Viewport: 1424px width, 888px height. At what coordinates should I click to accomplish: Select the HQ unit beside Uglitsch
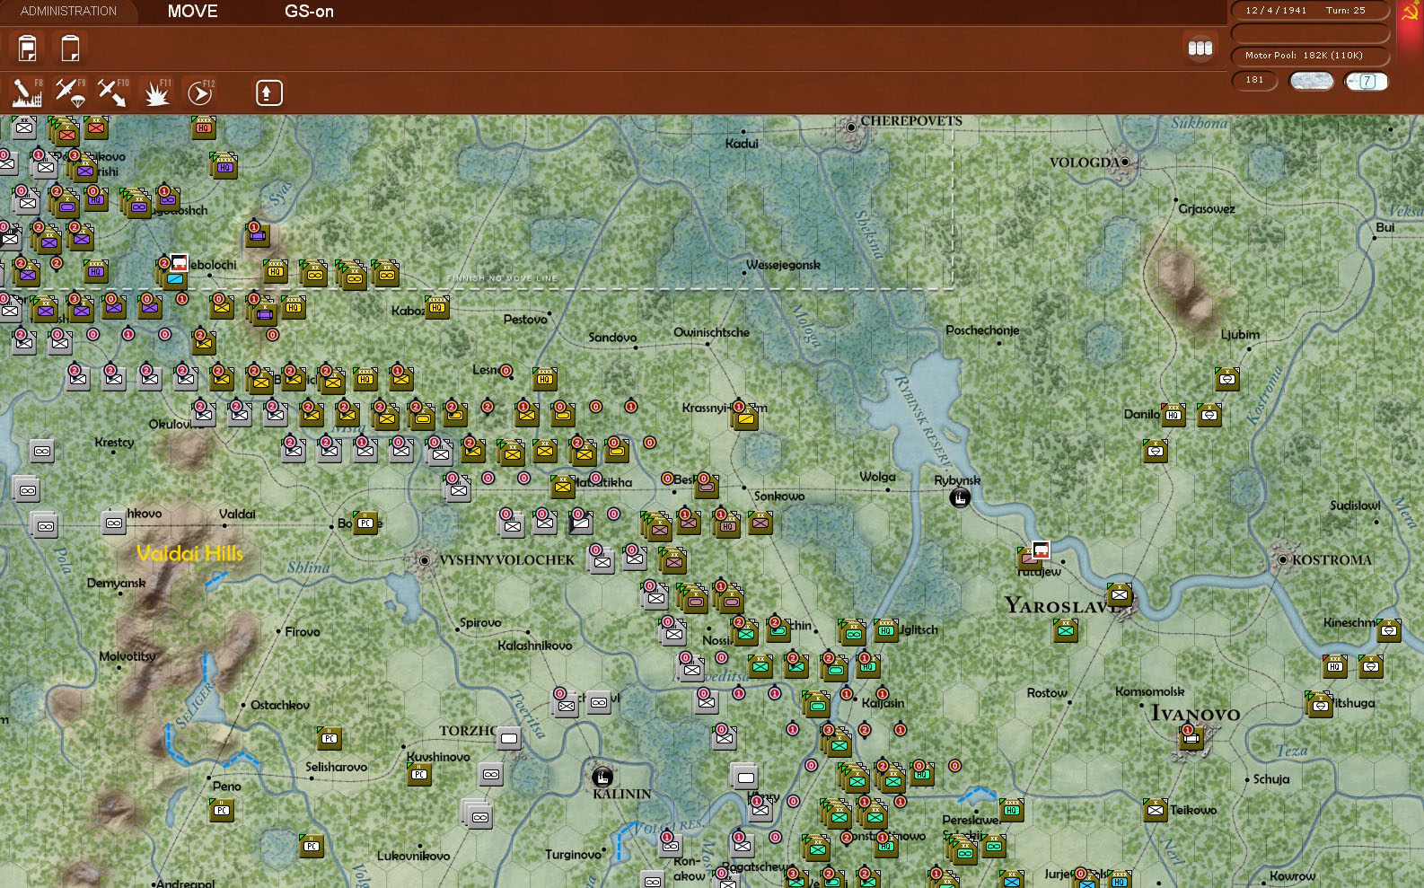886,630
